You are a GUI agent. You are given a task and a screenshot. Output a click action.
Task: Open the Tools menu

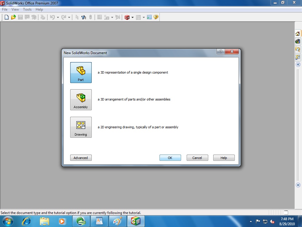click(27, 9)
